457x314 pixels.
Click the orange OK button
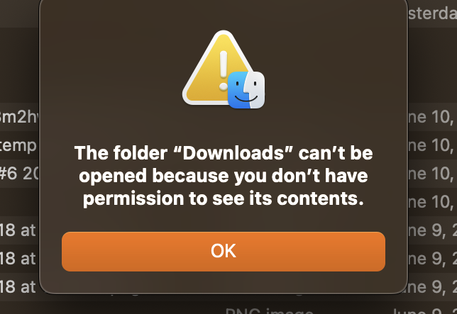click(x=224, y=252)
